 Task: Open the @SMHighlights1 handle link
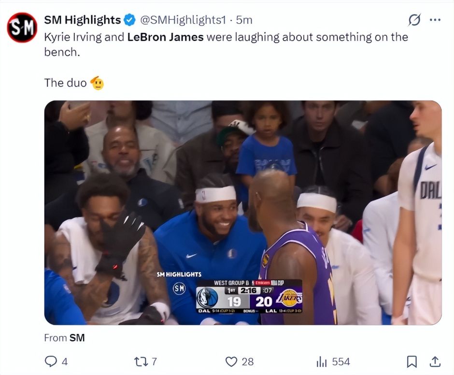click(x=183, y=20)
